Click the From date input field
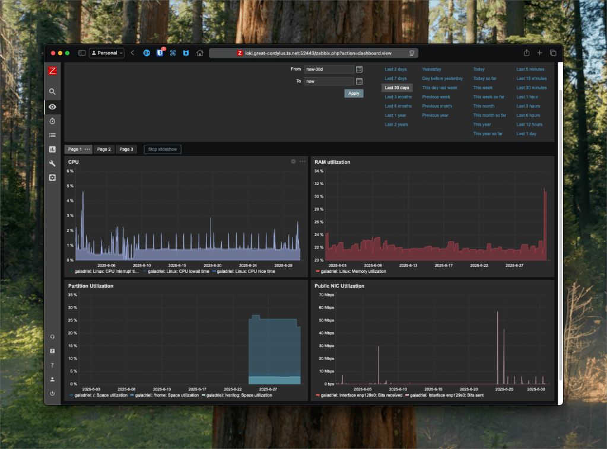 (329, 69)
